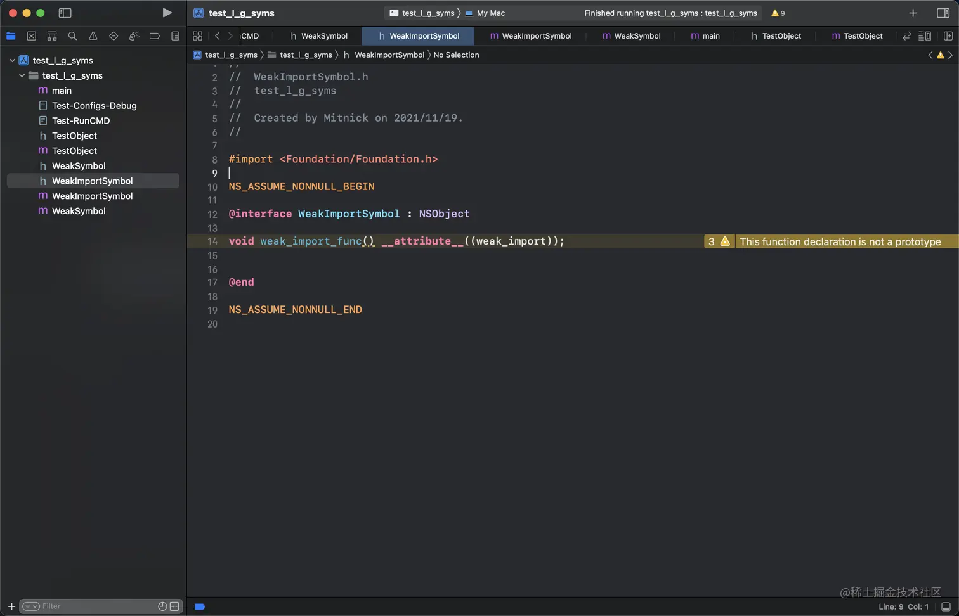959x616 pixels.
Task: Switch to the TestObject implementation tab
Action: pyautogui.click(x=857, y=36)
